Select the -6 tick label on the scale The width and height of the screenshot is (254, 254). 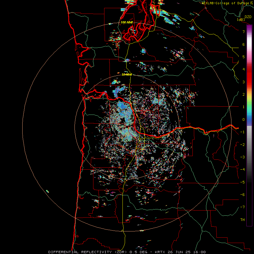point(242,195)
